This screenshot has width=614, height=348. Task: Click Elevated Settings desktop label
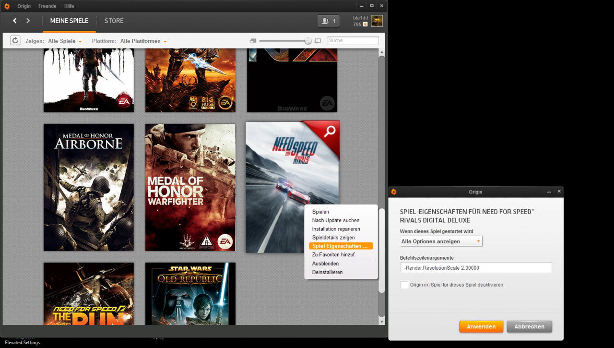pyautogui.click(x=23, y=343)
